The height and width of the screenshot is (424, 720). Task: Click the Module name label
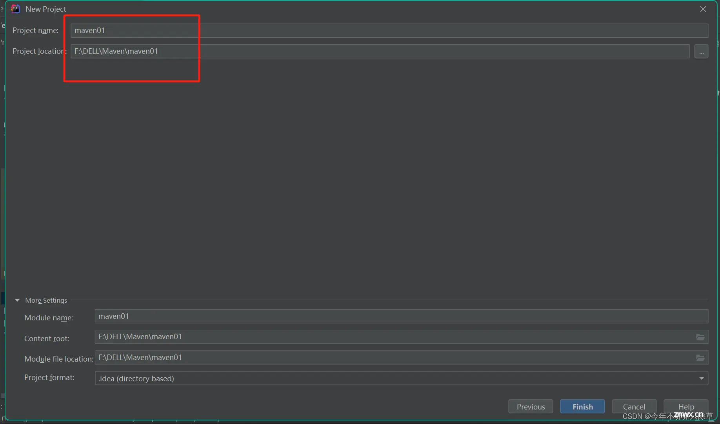tap(49, 318)
